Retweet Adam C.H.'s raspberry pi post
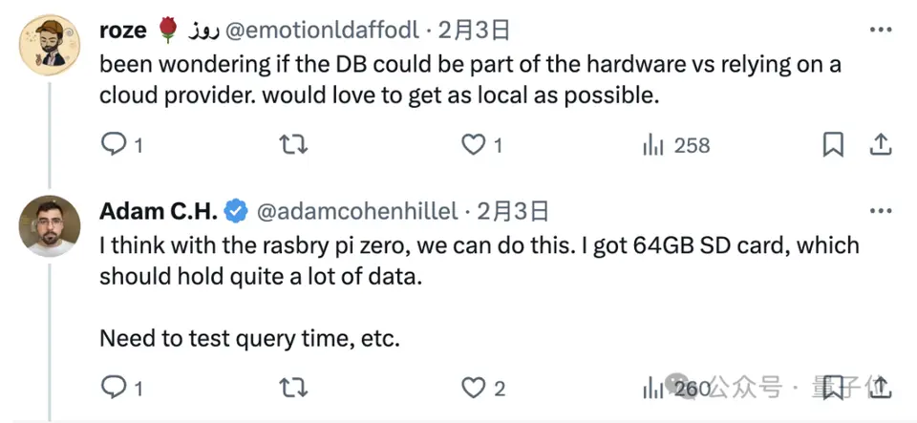Viewport: 917px width, 423px height. [293, 388]
